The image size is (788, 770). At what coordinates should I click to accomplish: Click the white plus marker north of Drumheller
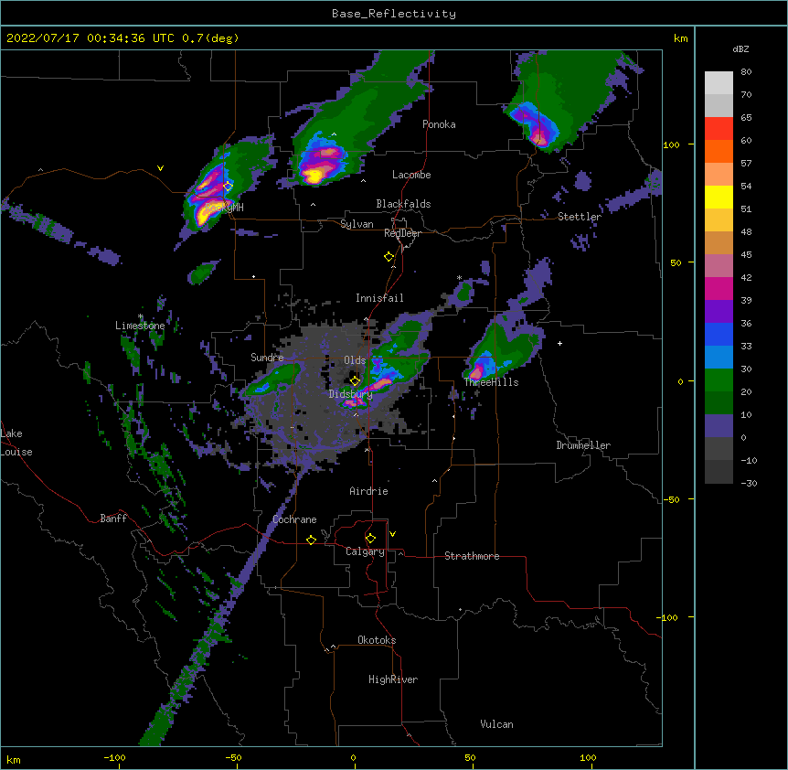[x=559, y=343]
